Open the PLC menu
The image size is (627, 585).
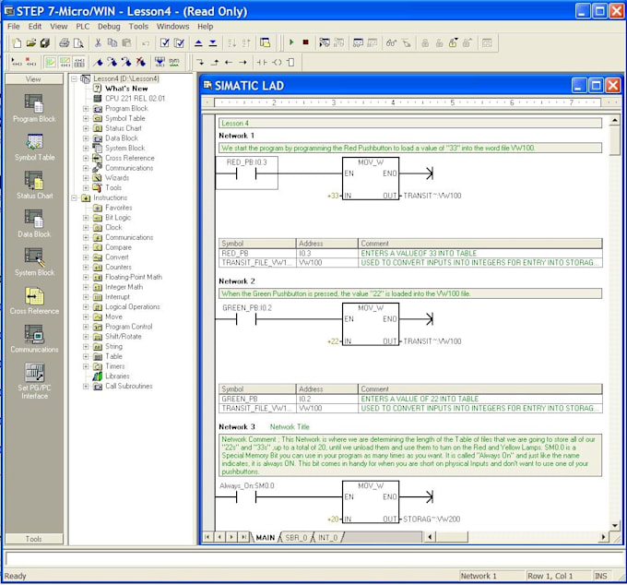click(x=83, y=27)
